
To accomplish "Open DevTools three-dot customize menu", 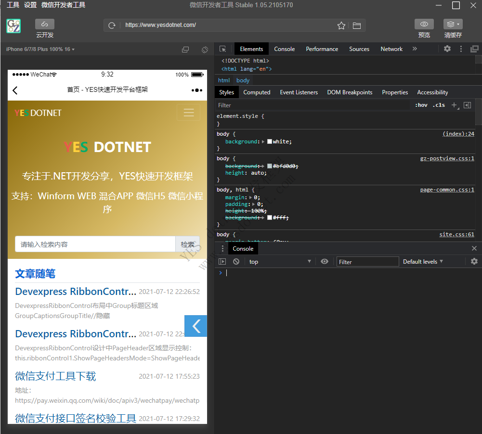I will click(461, 49).
